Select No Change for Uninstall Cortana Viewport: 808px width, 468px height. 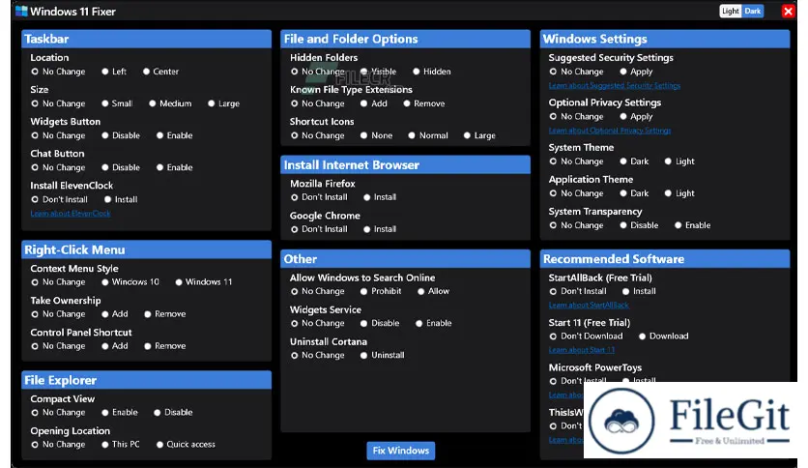(x=317, y=355)
